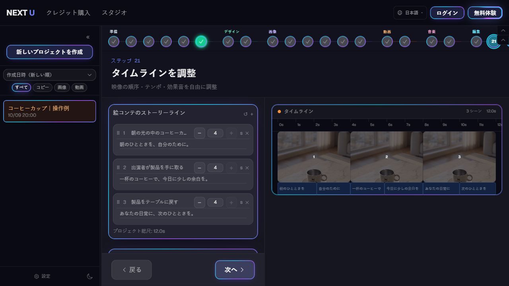Edit caption 朝のひとときを、自分のために。
This screenshot has height=286, width=509.
pos(183,145)
